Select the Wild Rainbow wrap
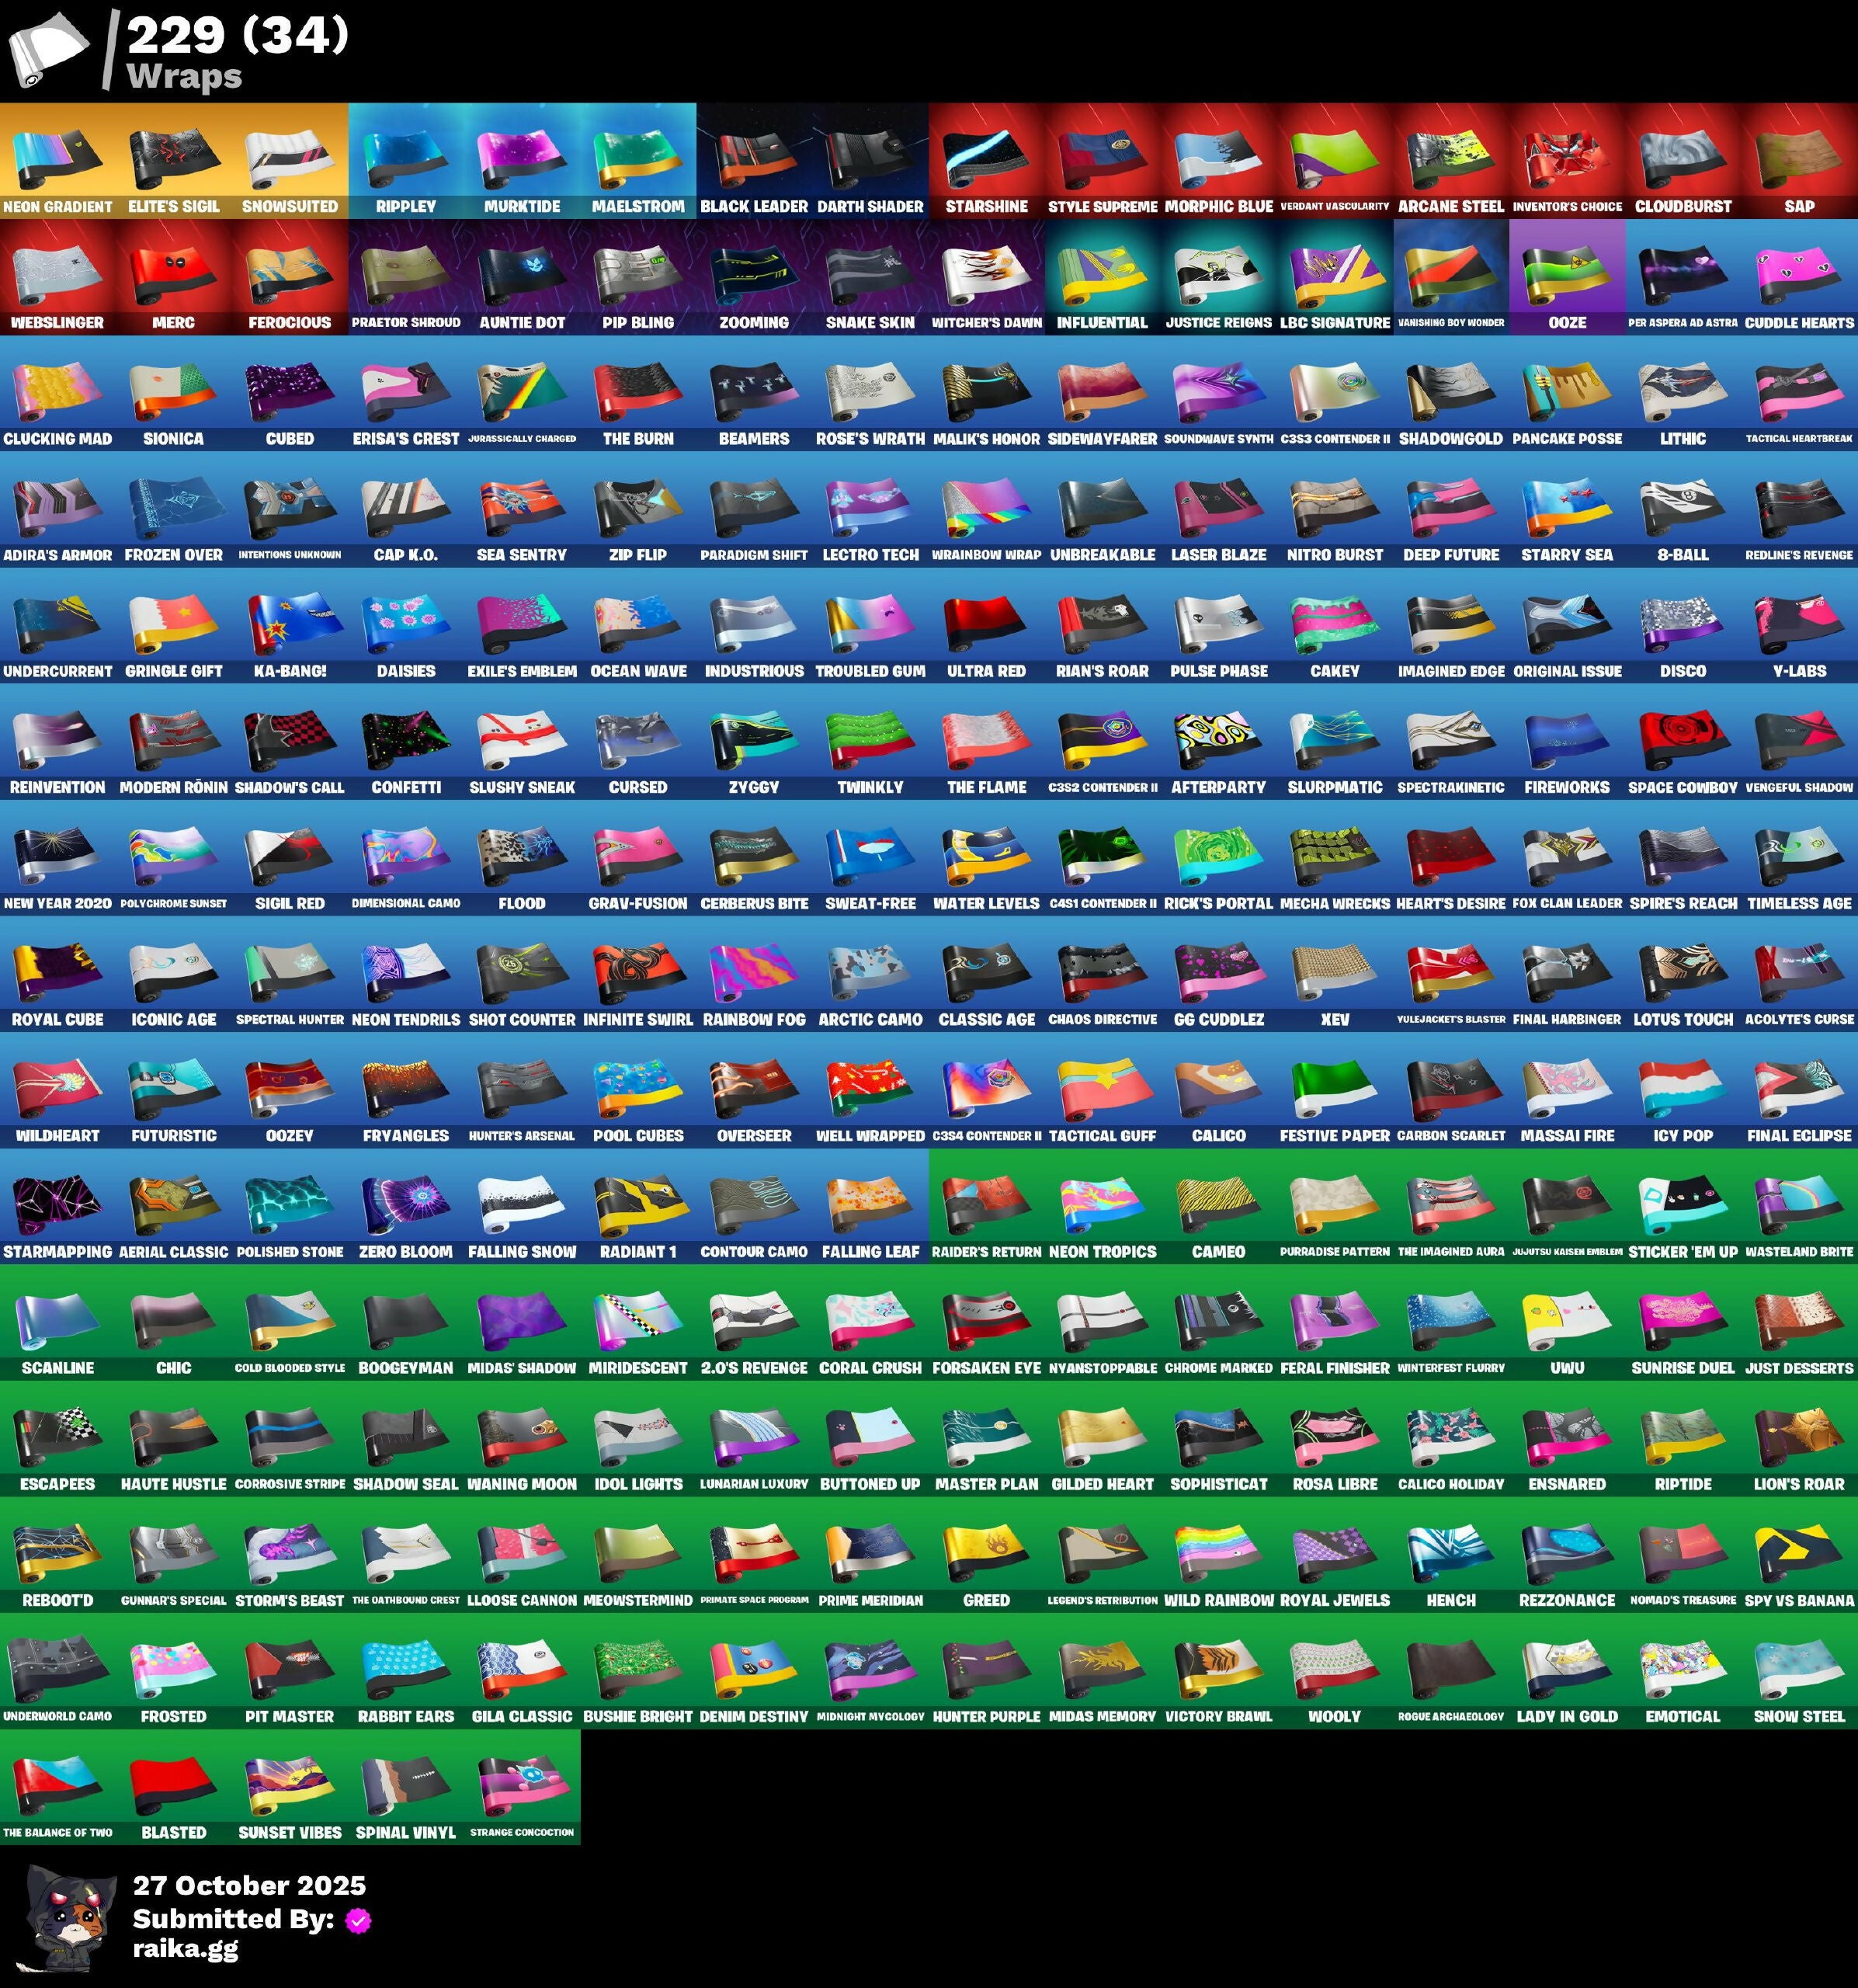Screen dimensions: 1858x1988 coord(1218,1552)
